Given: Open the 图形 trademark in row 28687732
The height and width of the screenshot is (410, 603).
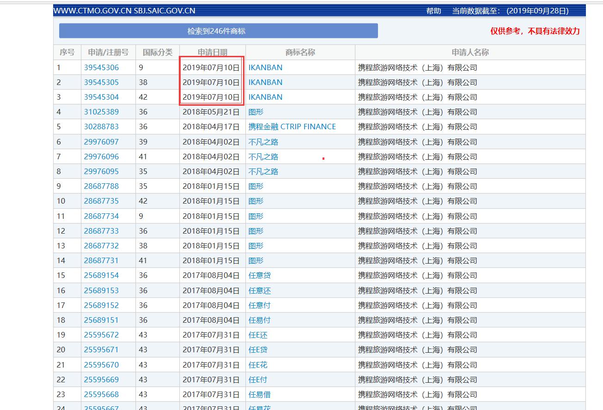Looking at the screenshot, I should click(x=256, y=246).
